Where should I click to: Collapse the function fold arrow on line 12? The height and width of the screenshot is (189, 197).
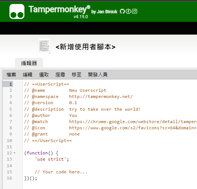tap(15, 153)
